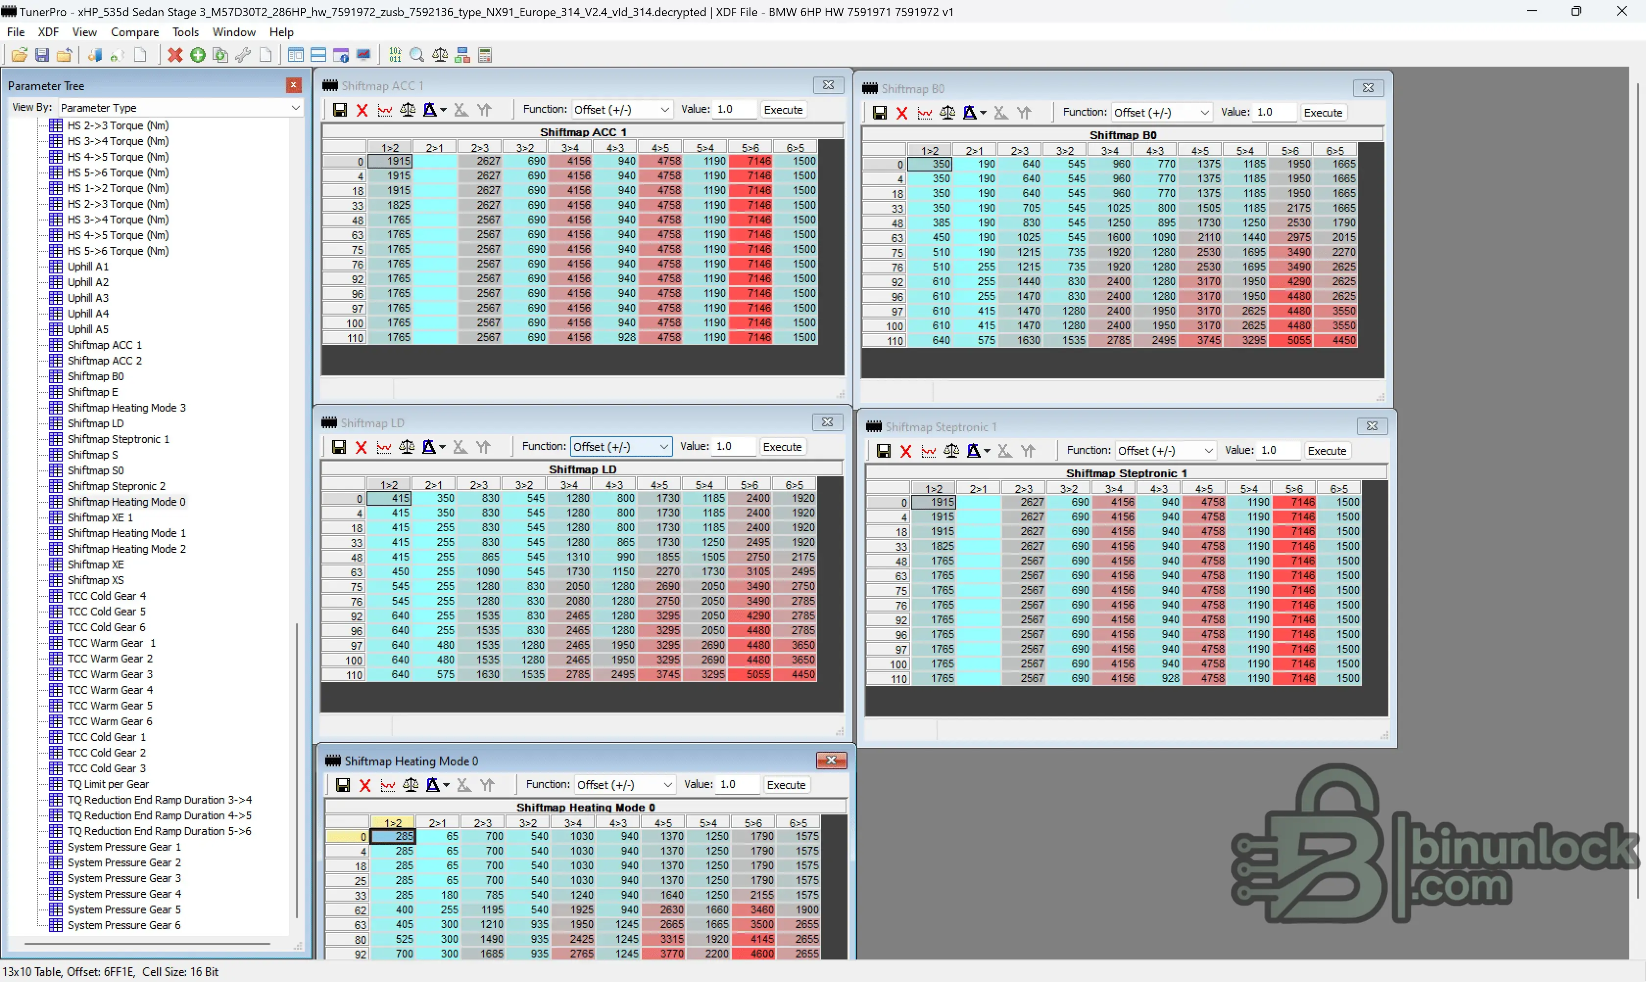Click the main toolbar Save Bin floppy icon

pos(42,55)
